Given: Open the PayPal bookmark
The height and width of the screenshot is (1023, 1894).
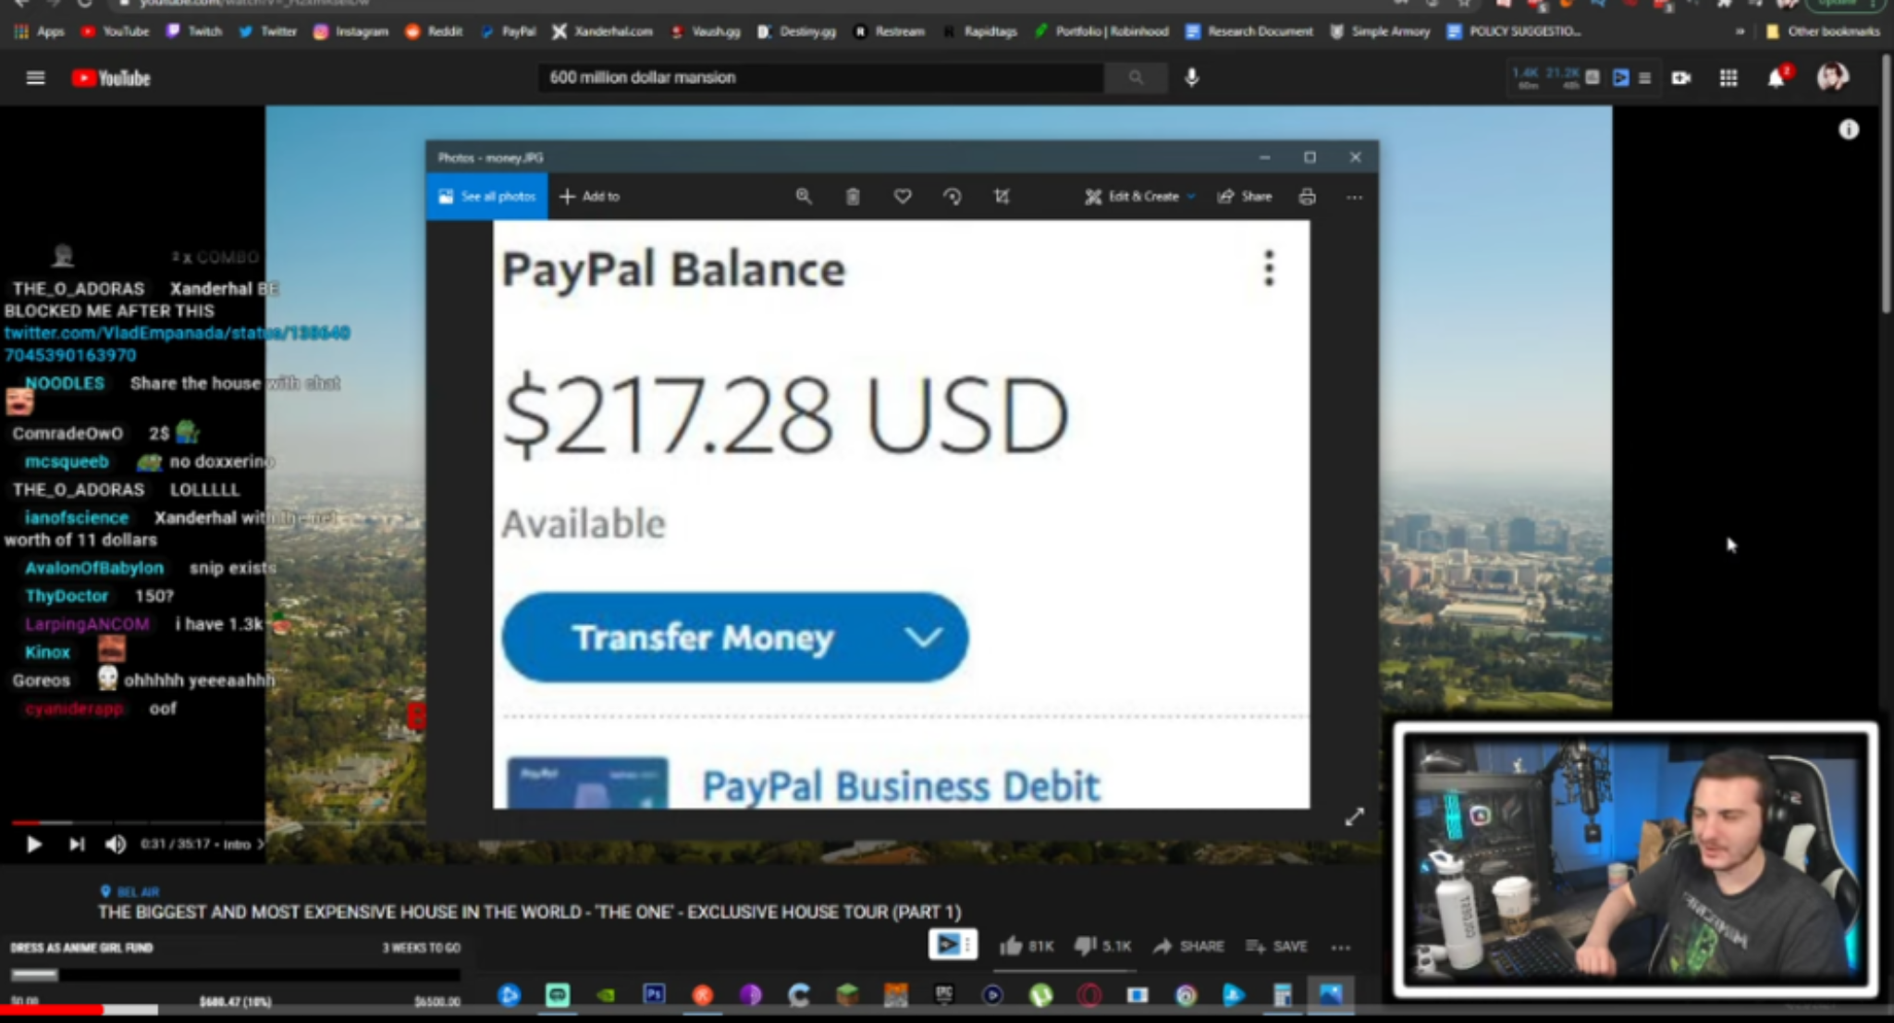Looking at the screenshot, I should [508, 31].
